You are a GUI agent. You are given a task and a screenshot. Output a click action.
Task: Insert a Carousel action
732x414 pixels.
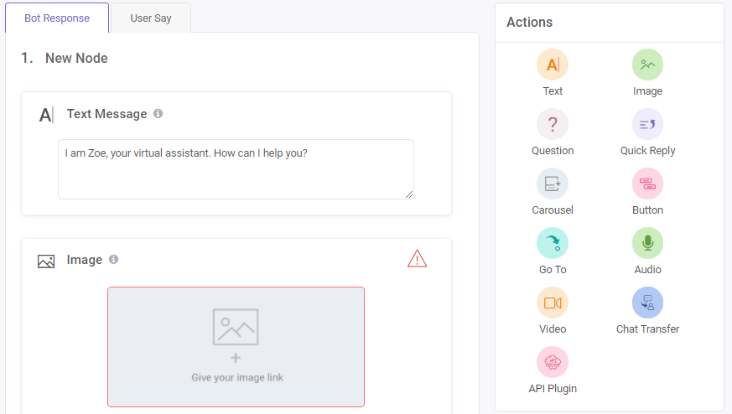click(553, 184)
